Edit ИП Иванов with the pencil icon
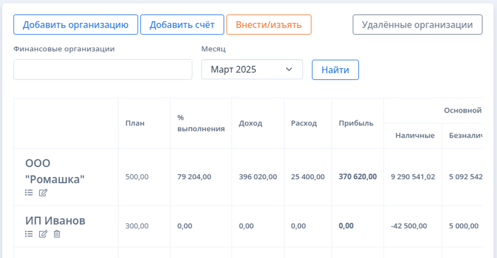 click(42, 235)
